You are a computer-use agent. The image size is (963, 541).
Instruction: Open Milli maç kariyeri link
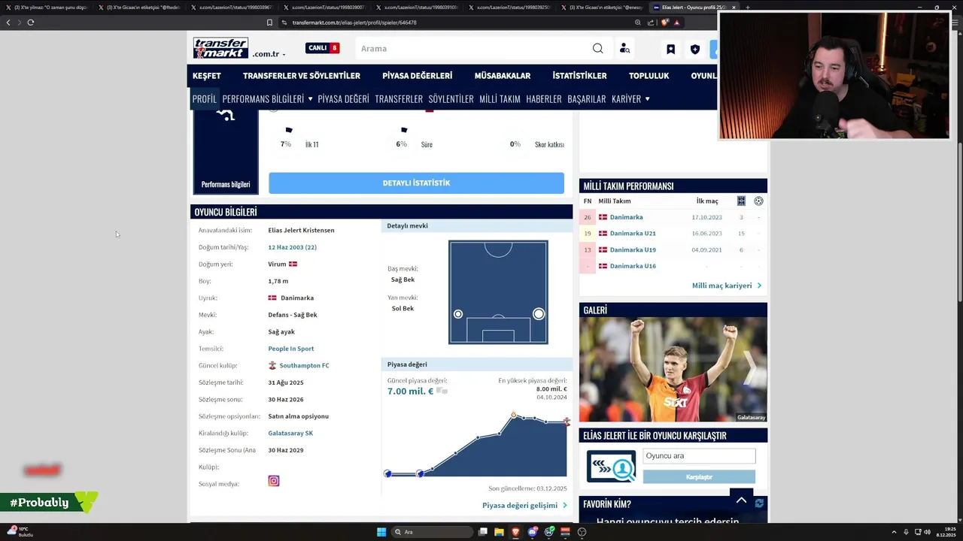point(727,286)
